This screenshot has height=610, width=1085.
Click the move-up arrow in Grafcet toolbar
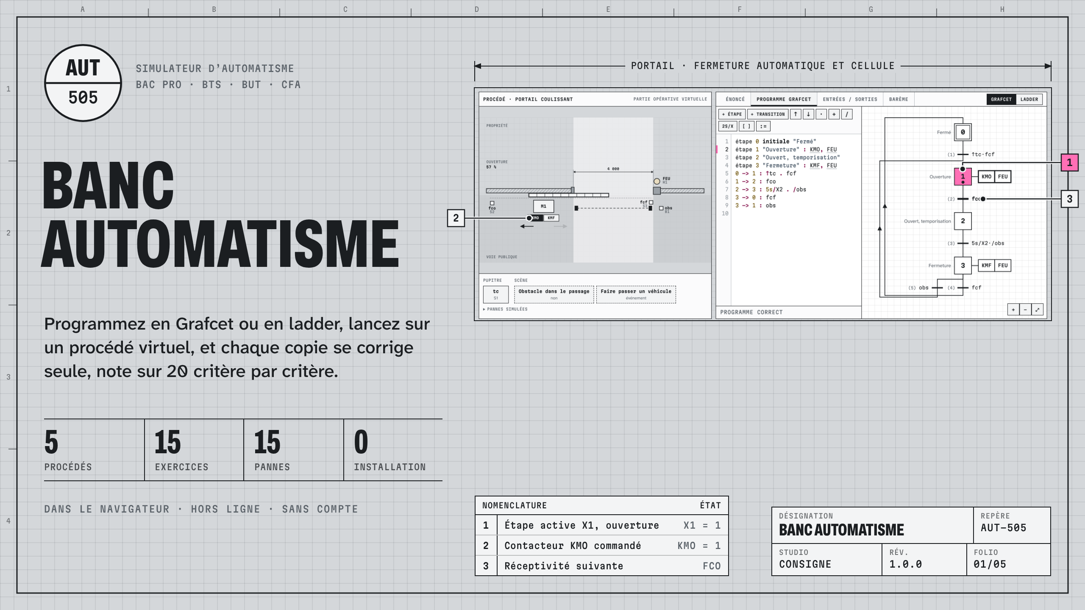[796, 114]
